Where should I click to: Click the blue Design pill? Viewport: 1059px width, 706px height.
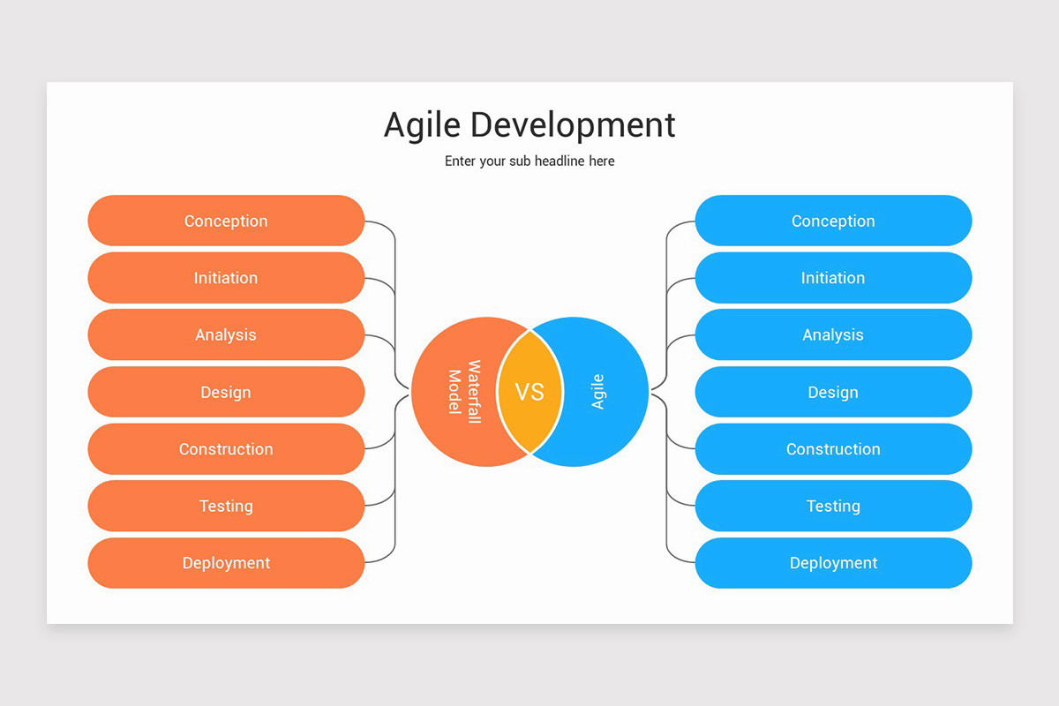coord(833,392)
